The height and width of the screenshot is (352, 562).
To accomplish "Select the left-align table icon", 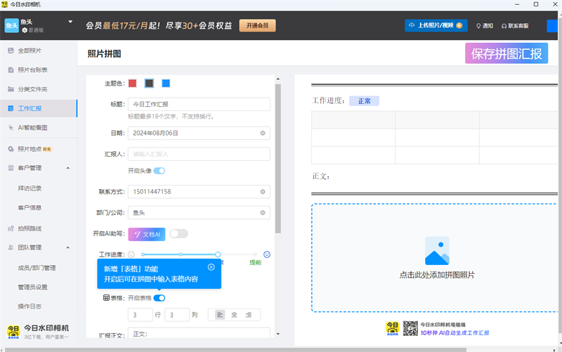I will pos(220,315).
